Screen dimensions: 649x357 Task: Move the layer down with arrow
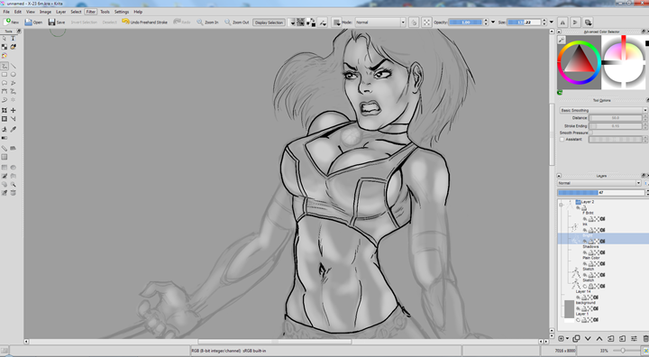coord(588,339)
